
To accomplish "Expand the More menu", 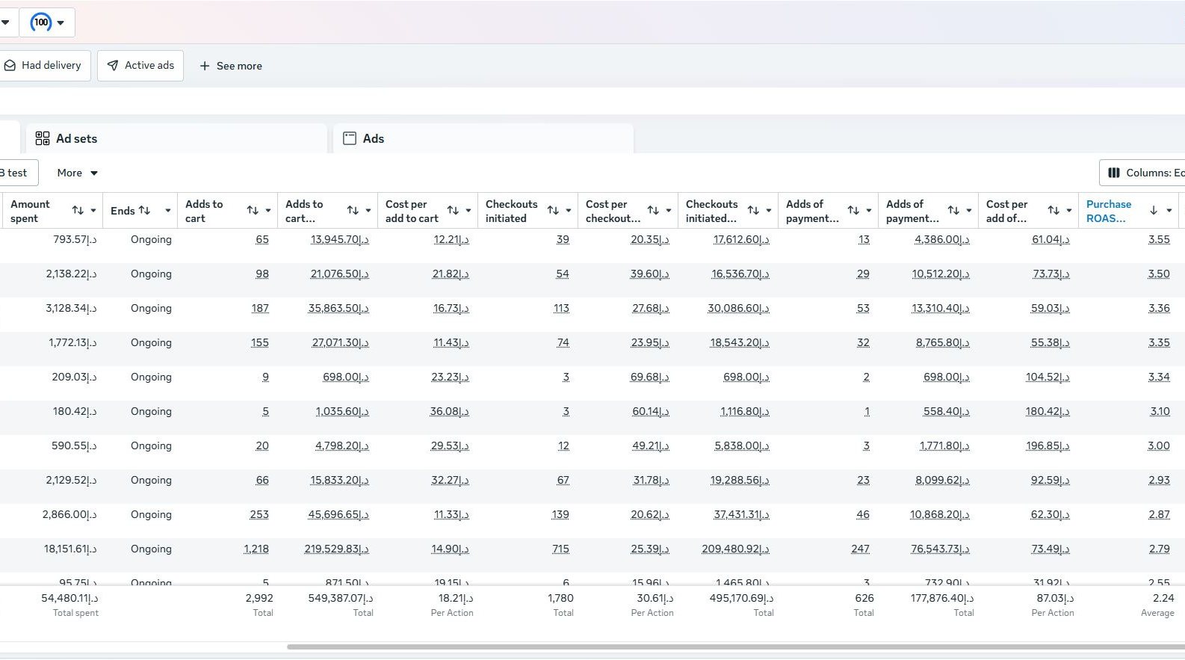I will (78, 173).
